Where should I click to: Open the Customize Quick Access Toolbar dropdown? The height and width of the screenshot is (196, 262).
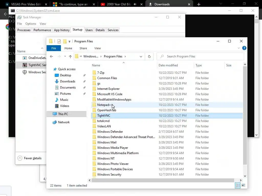pos(69,42)
